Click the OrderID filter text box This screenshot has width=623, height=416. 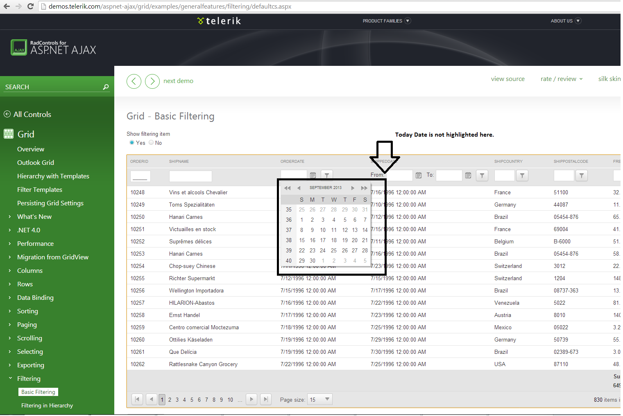(140, 176)
